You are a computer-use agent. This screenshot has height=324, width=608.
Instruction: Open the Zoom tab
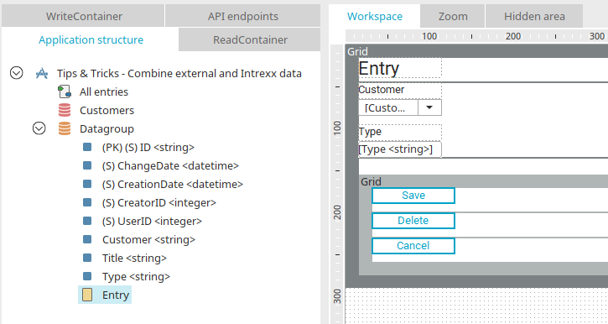[453, 16]
